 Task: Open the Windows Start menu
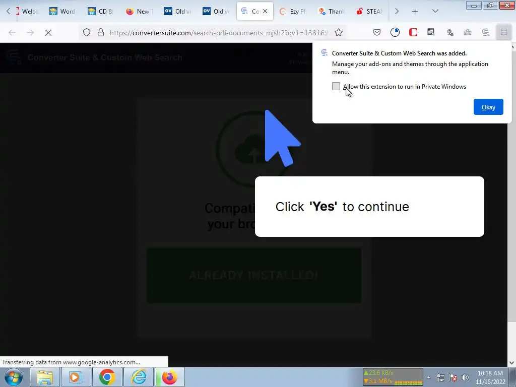pos(14,377)
